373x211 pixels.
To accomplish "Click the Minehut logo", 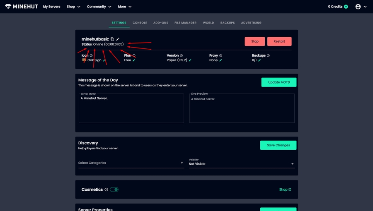I will tap(22, 6).
